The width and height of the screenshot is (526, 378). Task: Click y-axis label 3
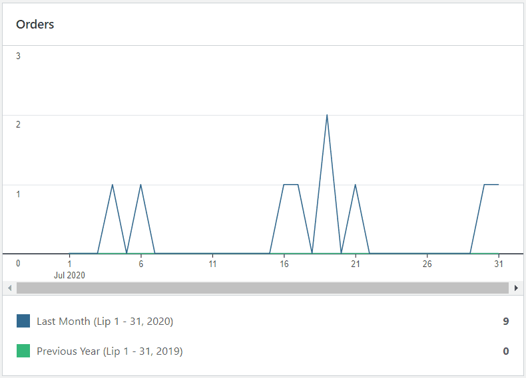18,56
